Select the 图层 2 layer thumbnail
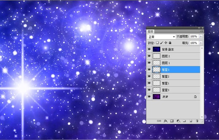The height and width of the screenshot is (140, 219). (157, 56)
